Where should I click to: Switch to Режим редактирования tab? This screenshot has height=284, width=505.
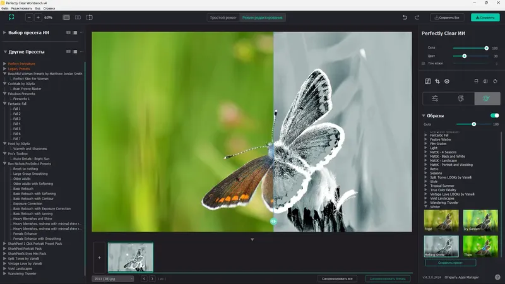262,18
